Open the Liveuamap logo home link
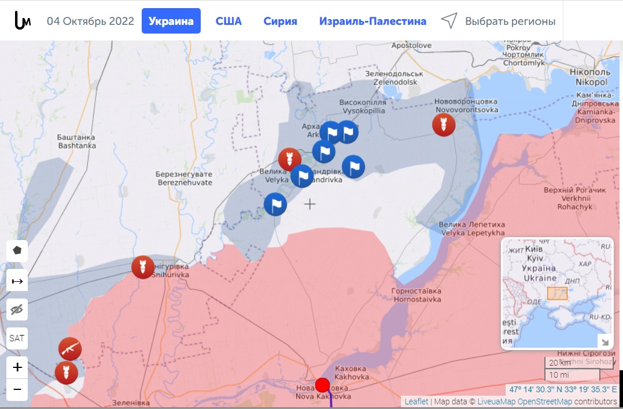 [x=23, y=20]
